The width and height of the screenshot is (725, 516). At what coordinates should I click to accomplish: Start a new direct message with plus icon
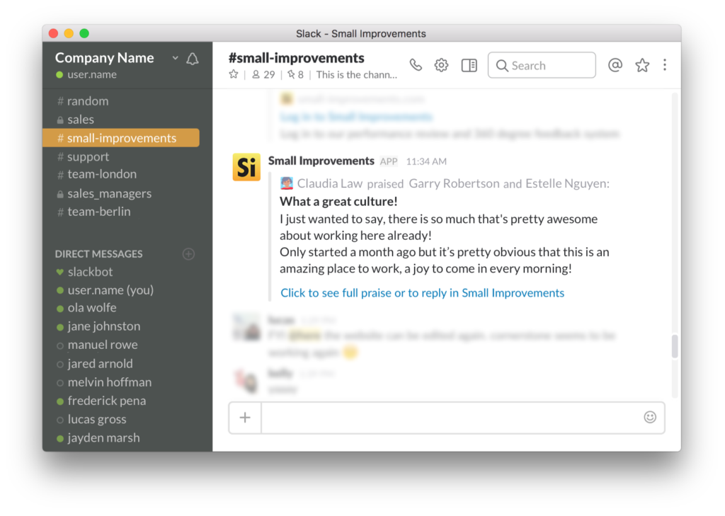[x=188, y=254]
